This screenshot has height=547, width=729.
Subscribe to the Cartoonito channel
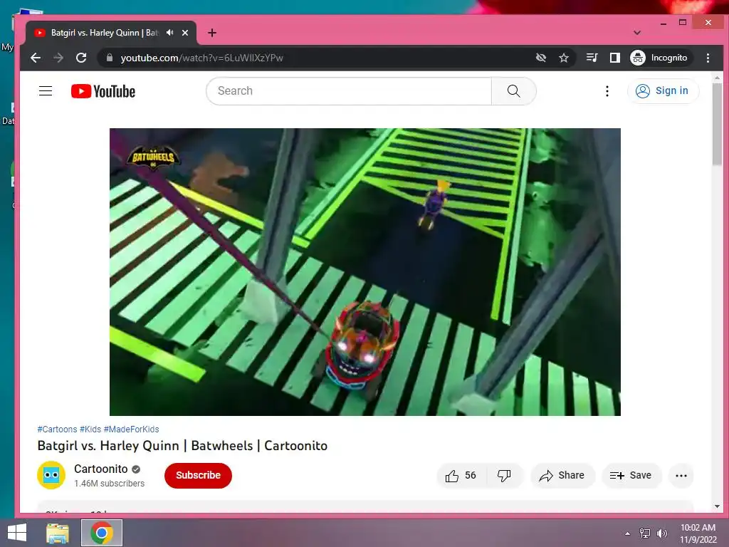click(x=198, y=475)
